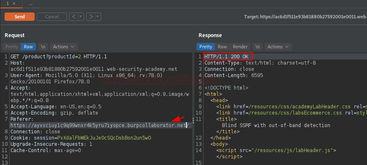Screen dimensions: 367x165
Task: Click the Response panel heading
Action: click(210, 35)
